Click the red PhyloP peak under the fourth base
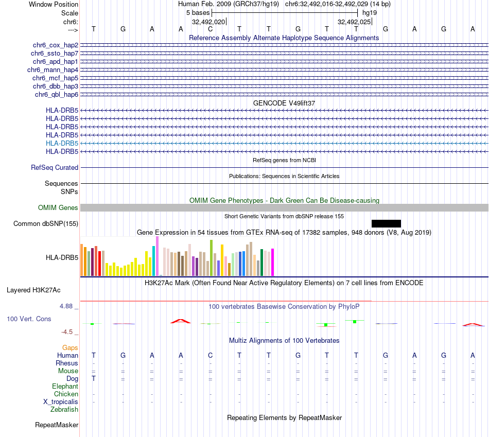Viewport: 489px width, 437px height. 181,321
